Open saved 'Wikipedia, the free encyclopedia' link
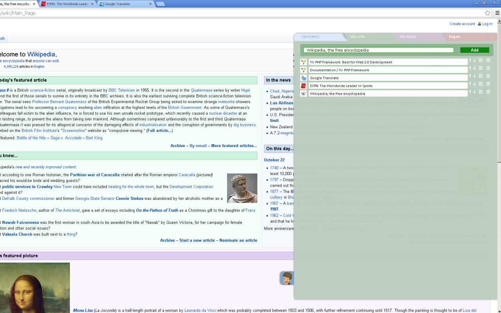Screen dimensions: 501x313 (388, 94)
